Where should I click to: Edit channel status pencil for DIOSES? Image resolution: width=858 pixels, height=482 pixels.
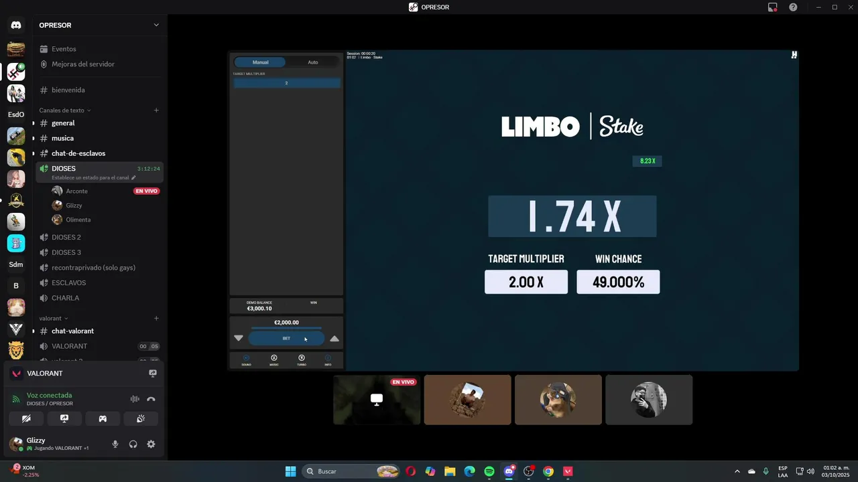[133, 177]
